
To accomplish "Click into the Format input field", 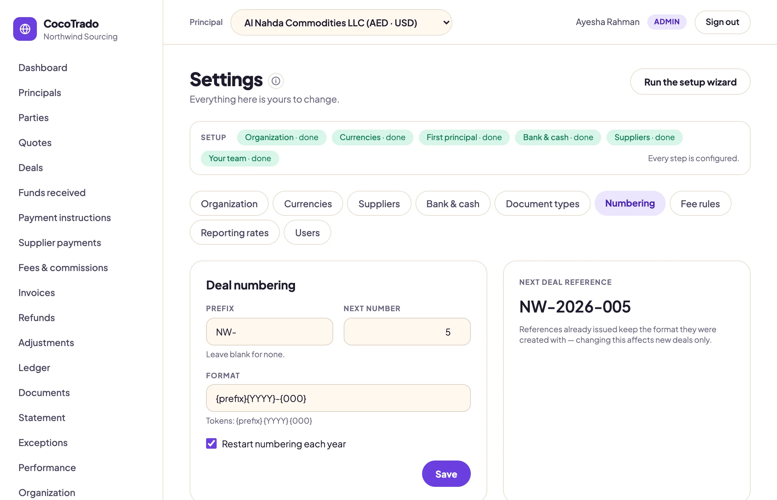I will point(338,398).
